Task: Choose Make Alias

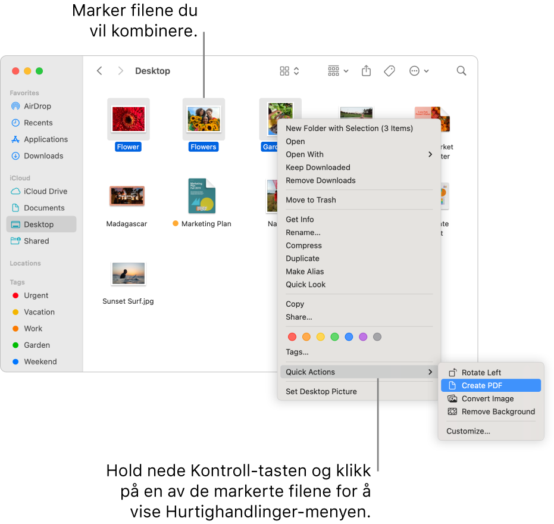Action: click(x=359, y=272)
